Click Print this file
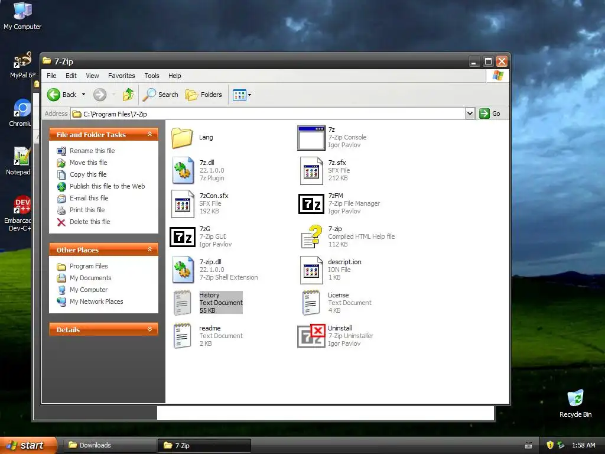605x454 pixels. (87, 210)
